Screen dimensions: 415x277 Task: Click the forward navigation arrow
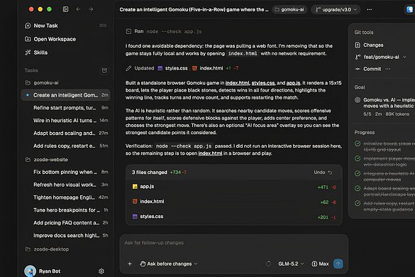pyautogui.click(x=91, y=9)
